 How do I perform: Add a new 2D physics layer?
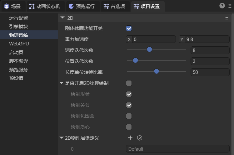[x=130, y=138]
